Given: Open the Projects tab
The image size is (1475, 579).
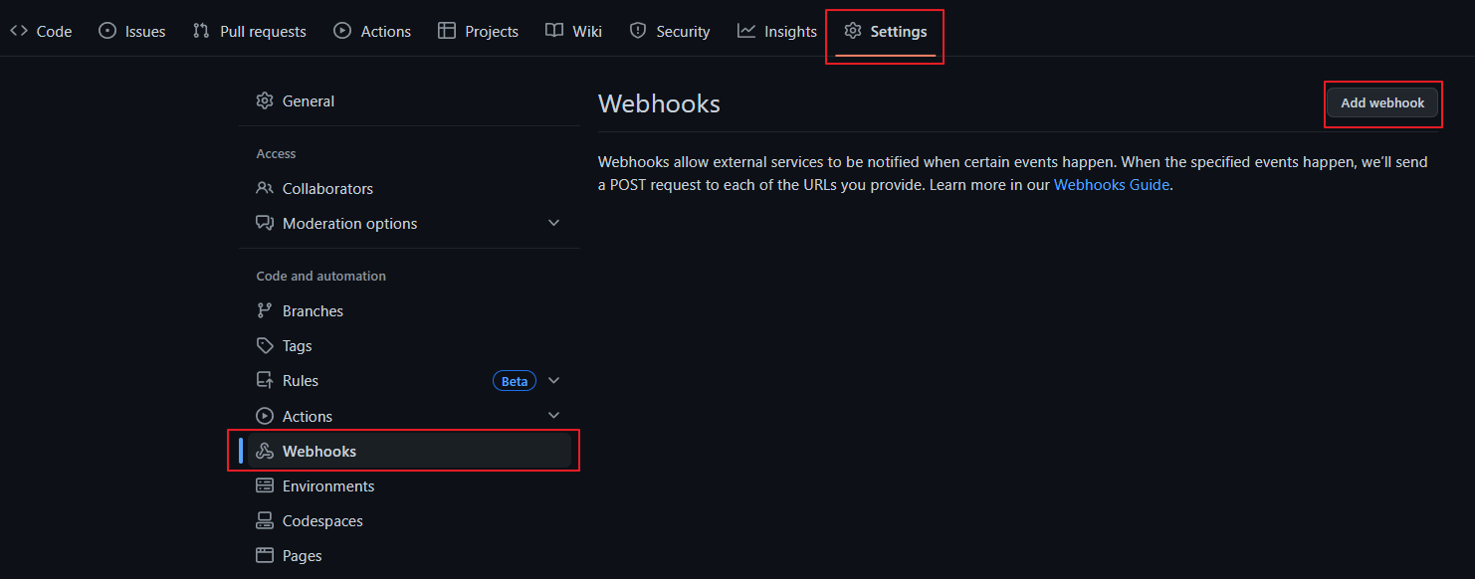Looking at the screenshot, I should click(x=479, y=31).
